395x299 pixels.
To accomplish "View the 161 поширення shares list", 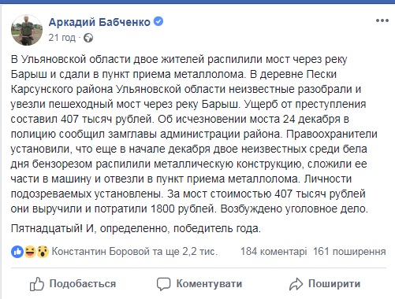I will point(349,252).
